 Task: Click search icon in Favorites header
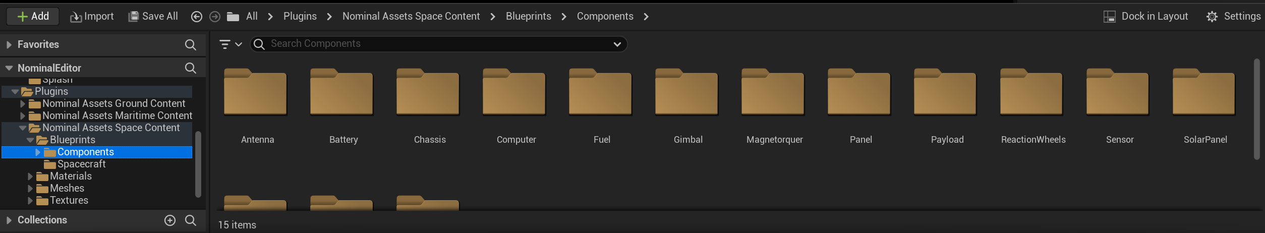(190, 45)
